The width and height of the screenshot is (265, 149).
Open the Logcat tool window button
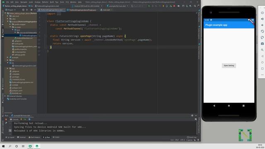click(10, 137)
